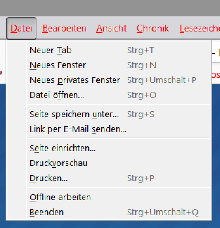Open the Datei menu
The height and width of the screenshot is (228, 220).
tap(21, 29)
